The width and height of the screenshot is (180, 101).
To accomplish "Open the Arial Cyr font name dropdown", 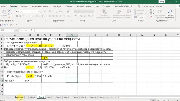I will (32, 12).
